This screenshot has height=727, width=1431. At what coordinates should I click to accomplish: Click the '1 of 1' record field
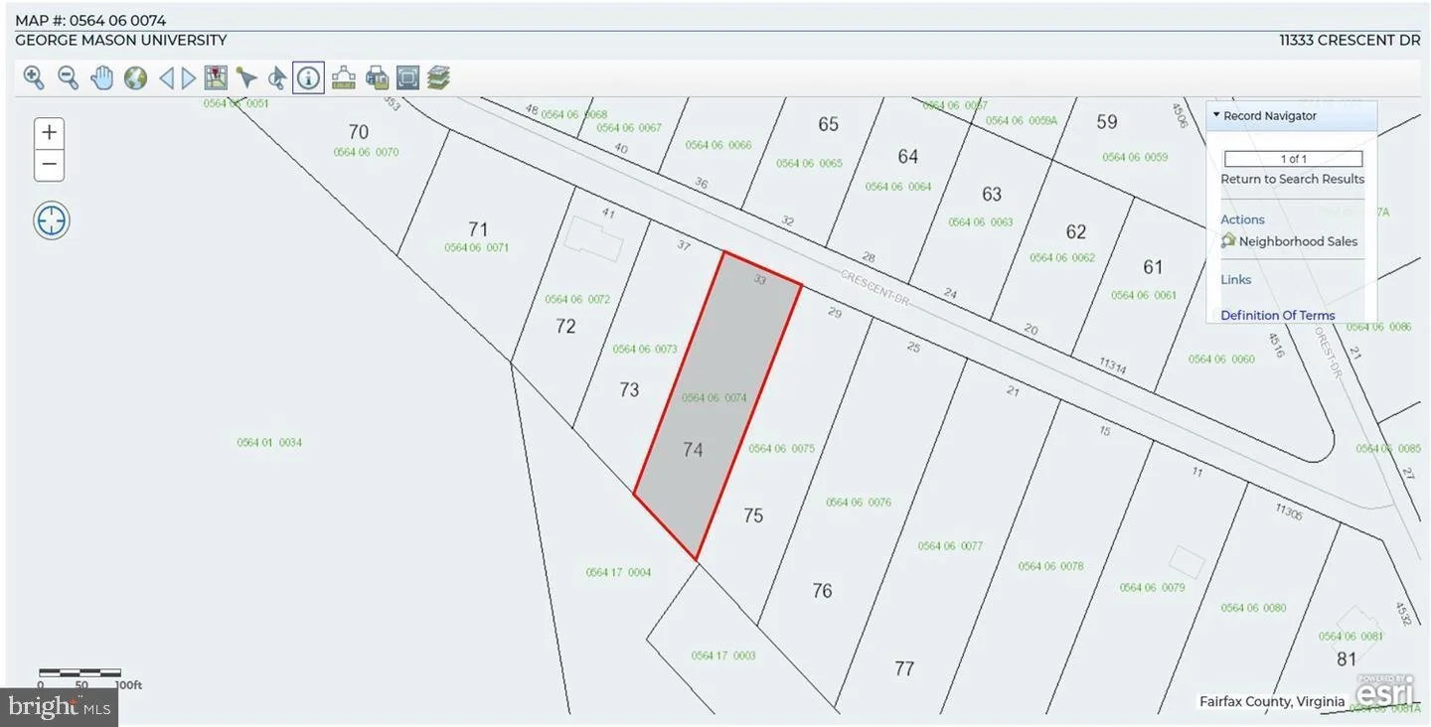coord(1293,159)
